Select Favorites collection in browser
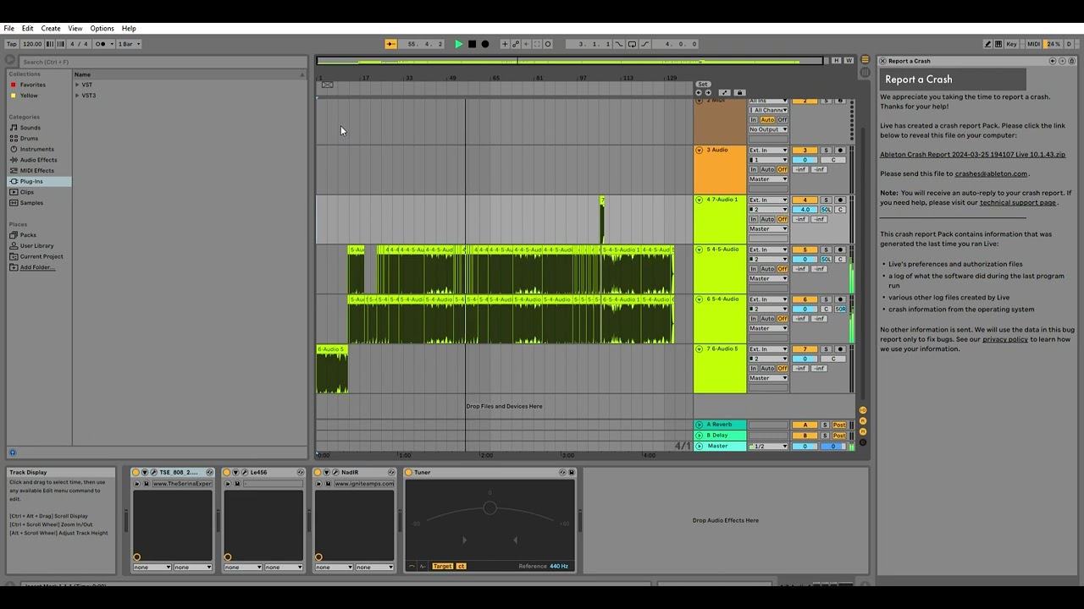Screen dimensions: 1084x609 [32, 85]
